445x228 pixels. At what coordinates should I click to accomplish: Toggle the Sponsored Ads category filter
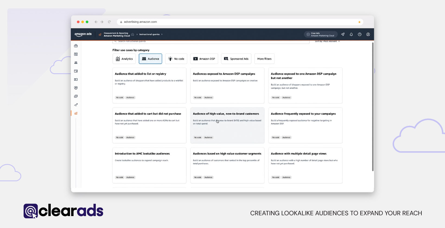236,59
